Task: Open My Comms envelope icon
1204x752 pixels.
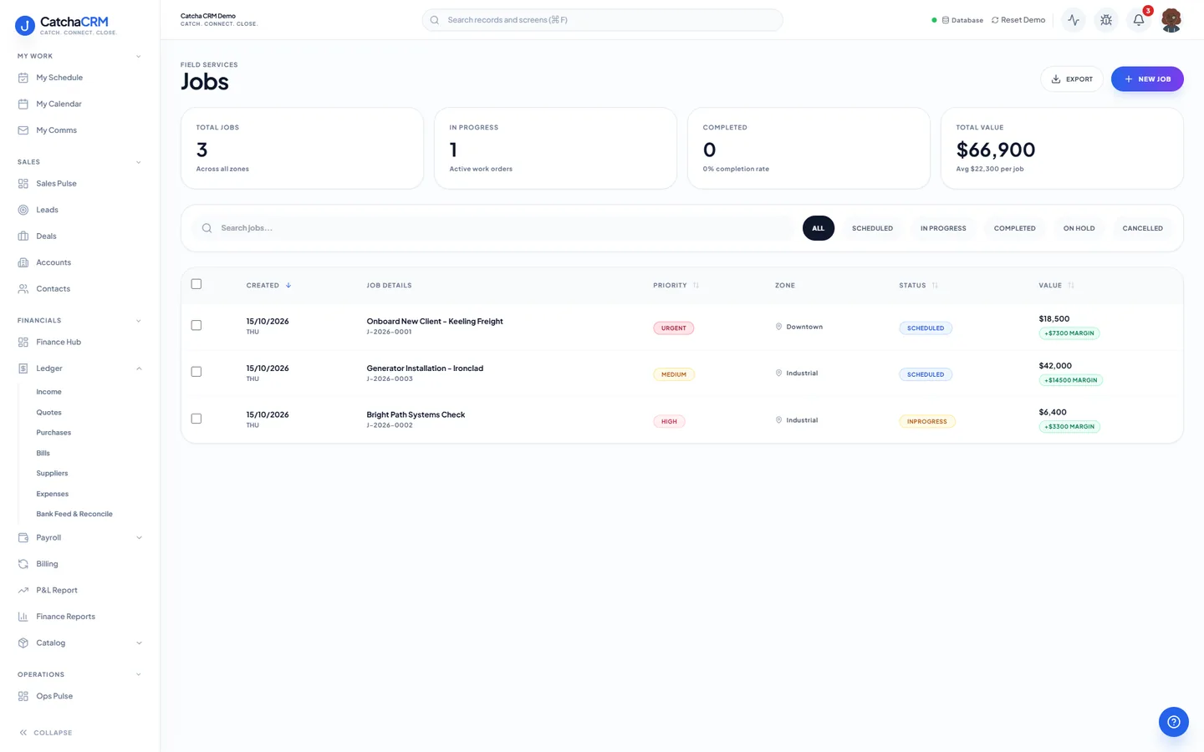Action: (x=23, y=130)
